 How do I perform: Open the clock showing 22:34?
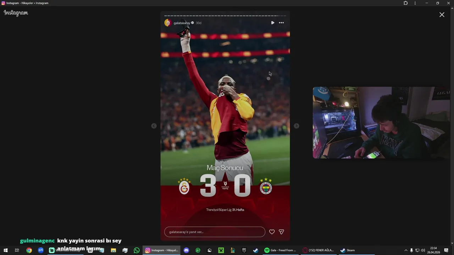433,250
